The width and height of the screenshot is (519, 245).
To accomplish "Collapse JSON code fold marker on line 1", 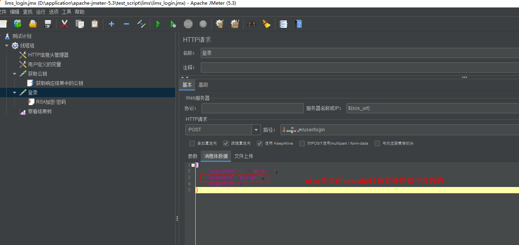I will (x=193, y=165).
